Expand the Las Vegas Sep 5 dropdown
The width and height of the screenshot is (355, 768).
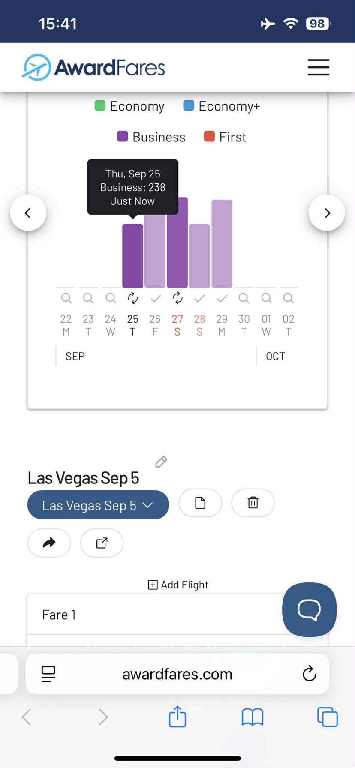98,505
